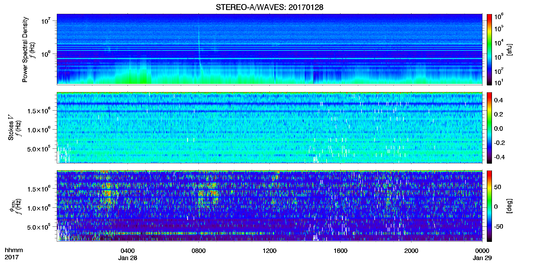Click the 5.0×10^5 tick label of the Stokes V panel
The image size is (539, 277).
click(39, 149)
